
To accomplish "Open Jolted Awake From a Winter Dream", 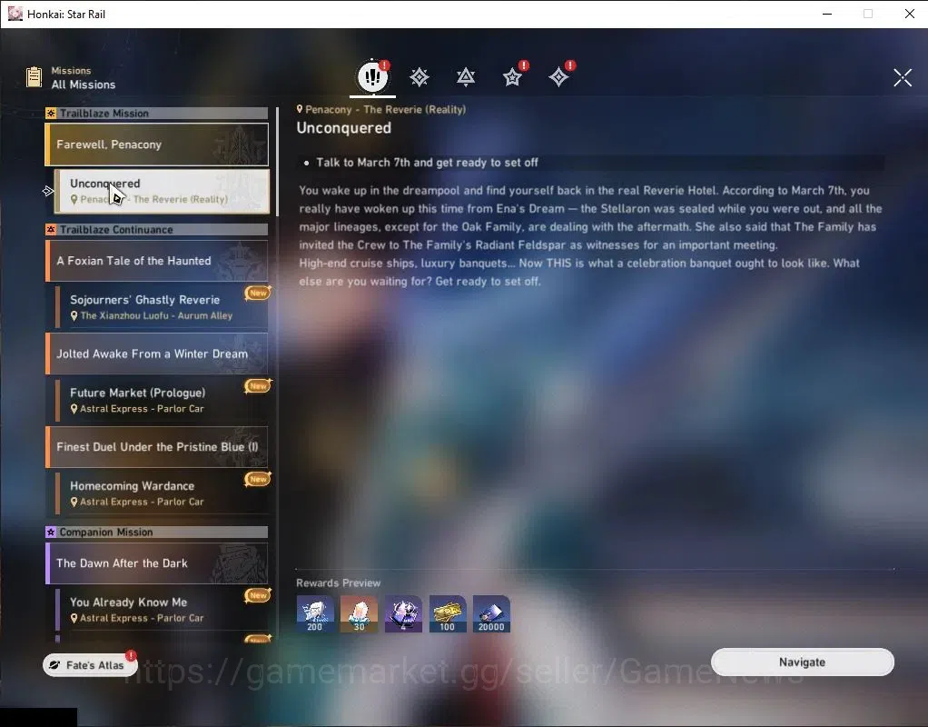I will [157, 354].
